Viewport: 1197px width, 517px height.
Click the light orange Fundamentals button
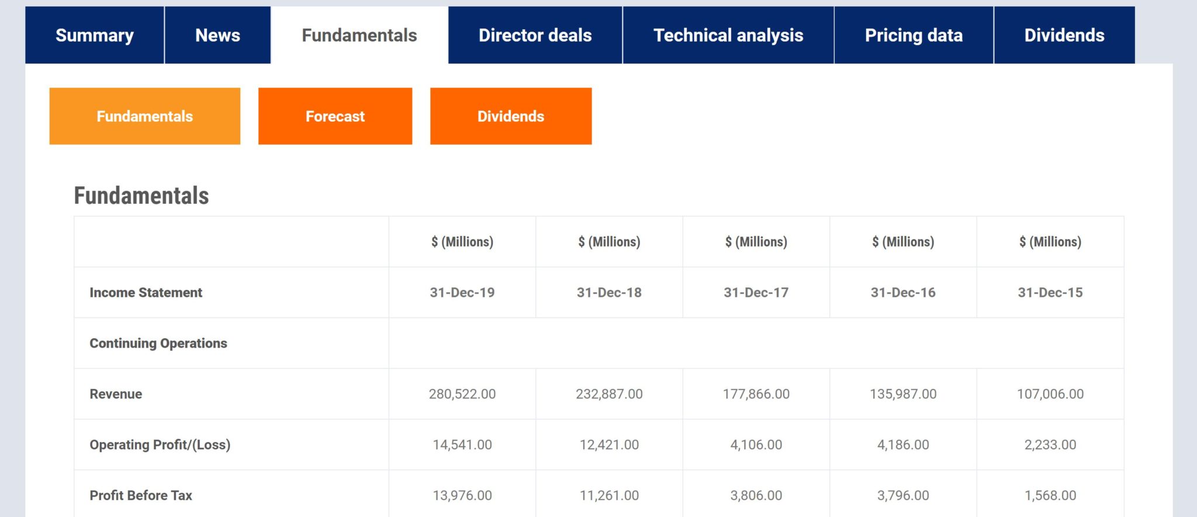144,116
